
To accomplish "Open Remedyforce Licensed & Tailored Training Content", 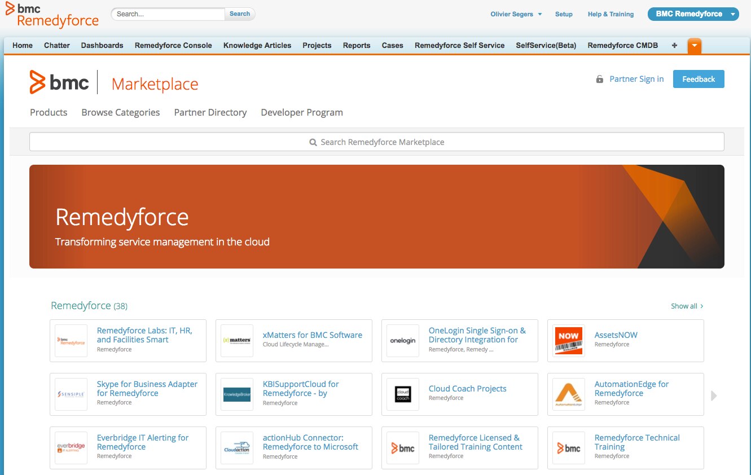I will point(476,442).
